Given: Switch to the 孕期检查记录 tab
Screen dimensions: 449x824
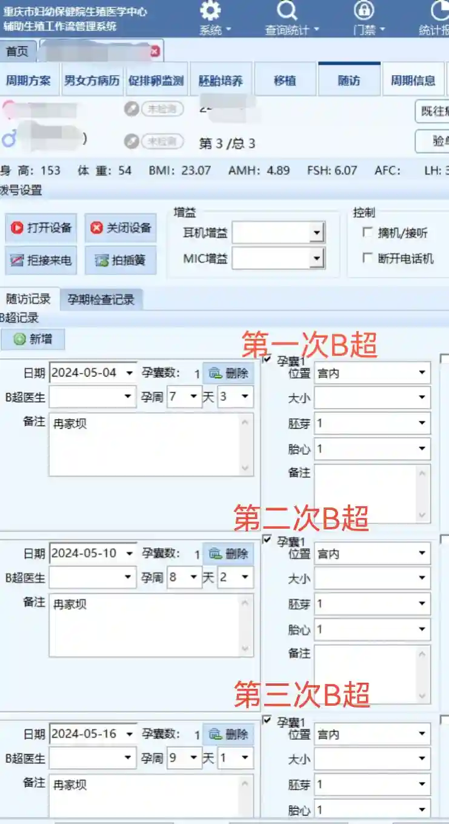Looking at the screenshot, I should (101, 300).
